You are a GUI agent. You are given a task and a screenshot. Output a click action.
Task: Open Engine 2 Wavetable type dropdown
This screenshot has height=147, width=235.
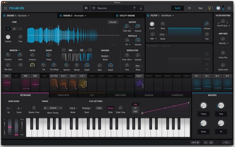pyautogui.click(x=80, y=15)
